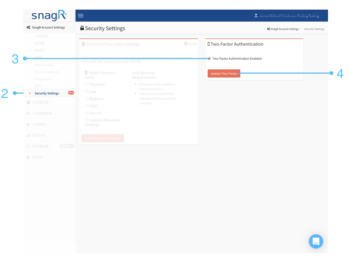Open Regions gaga sidebar item
This screenshot has width=351, height=263.
point(44,65)
